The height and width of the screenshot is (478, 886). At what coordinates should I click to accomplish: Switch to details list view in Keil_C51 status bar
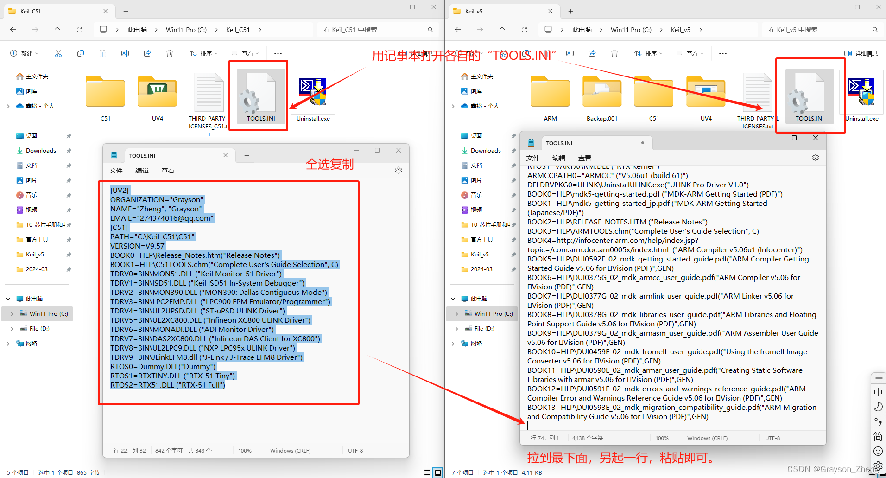(x=427, y=472)
